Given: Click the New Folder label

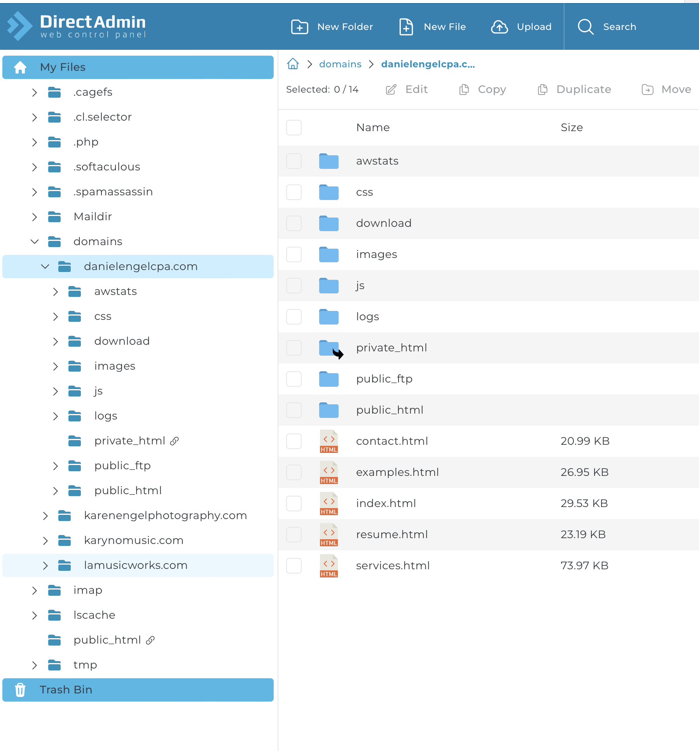Looking at the screenshot, I should click(345, 27).
